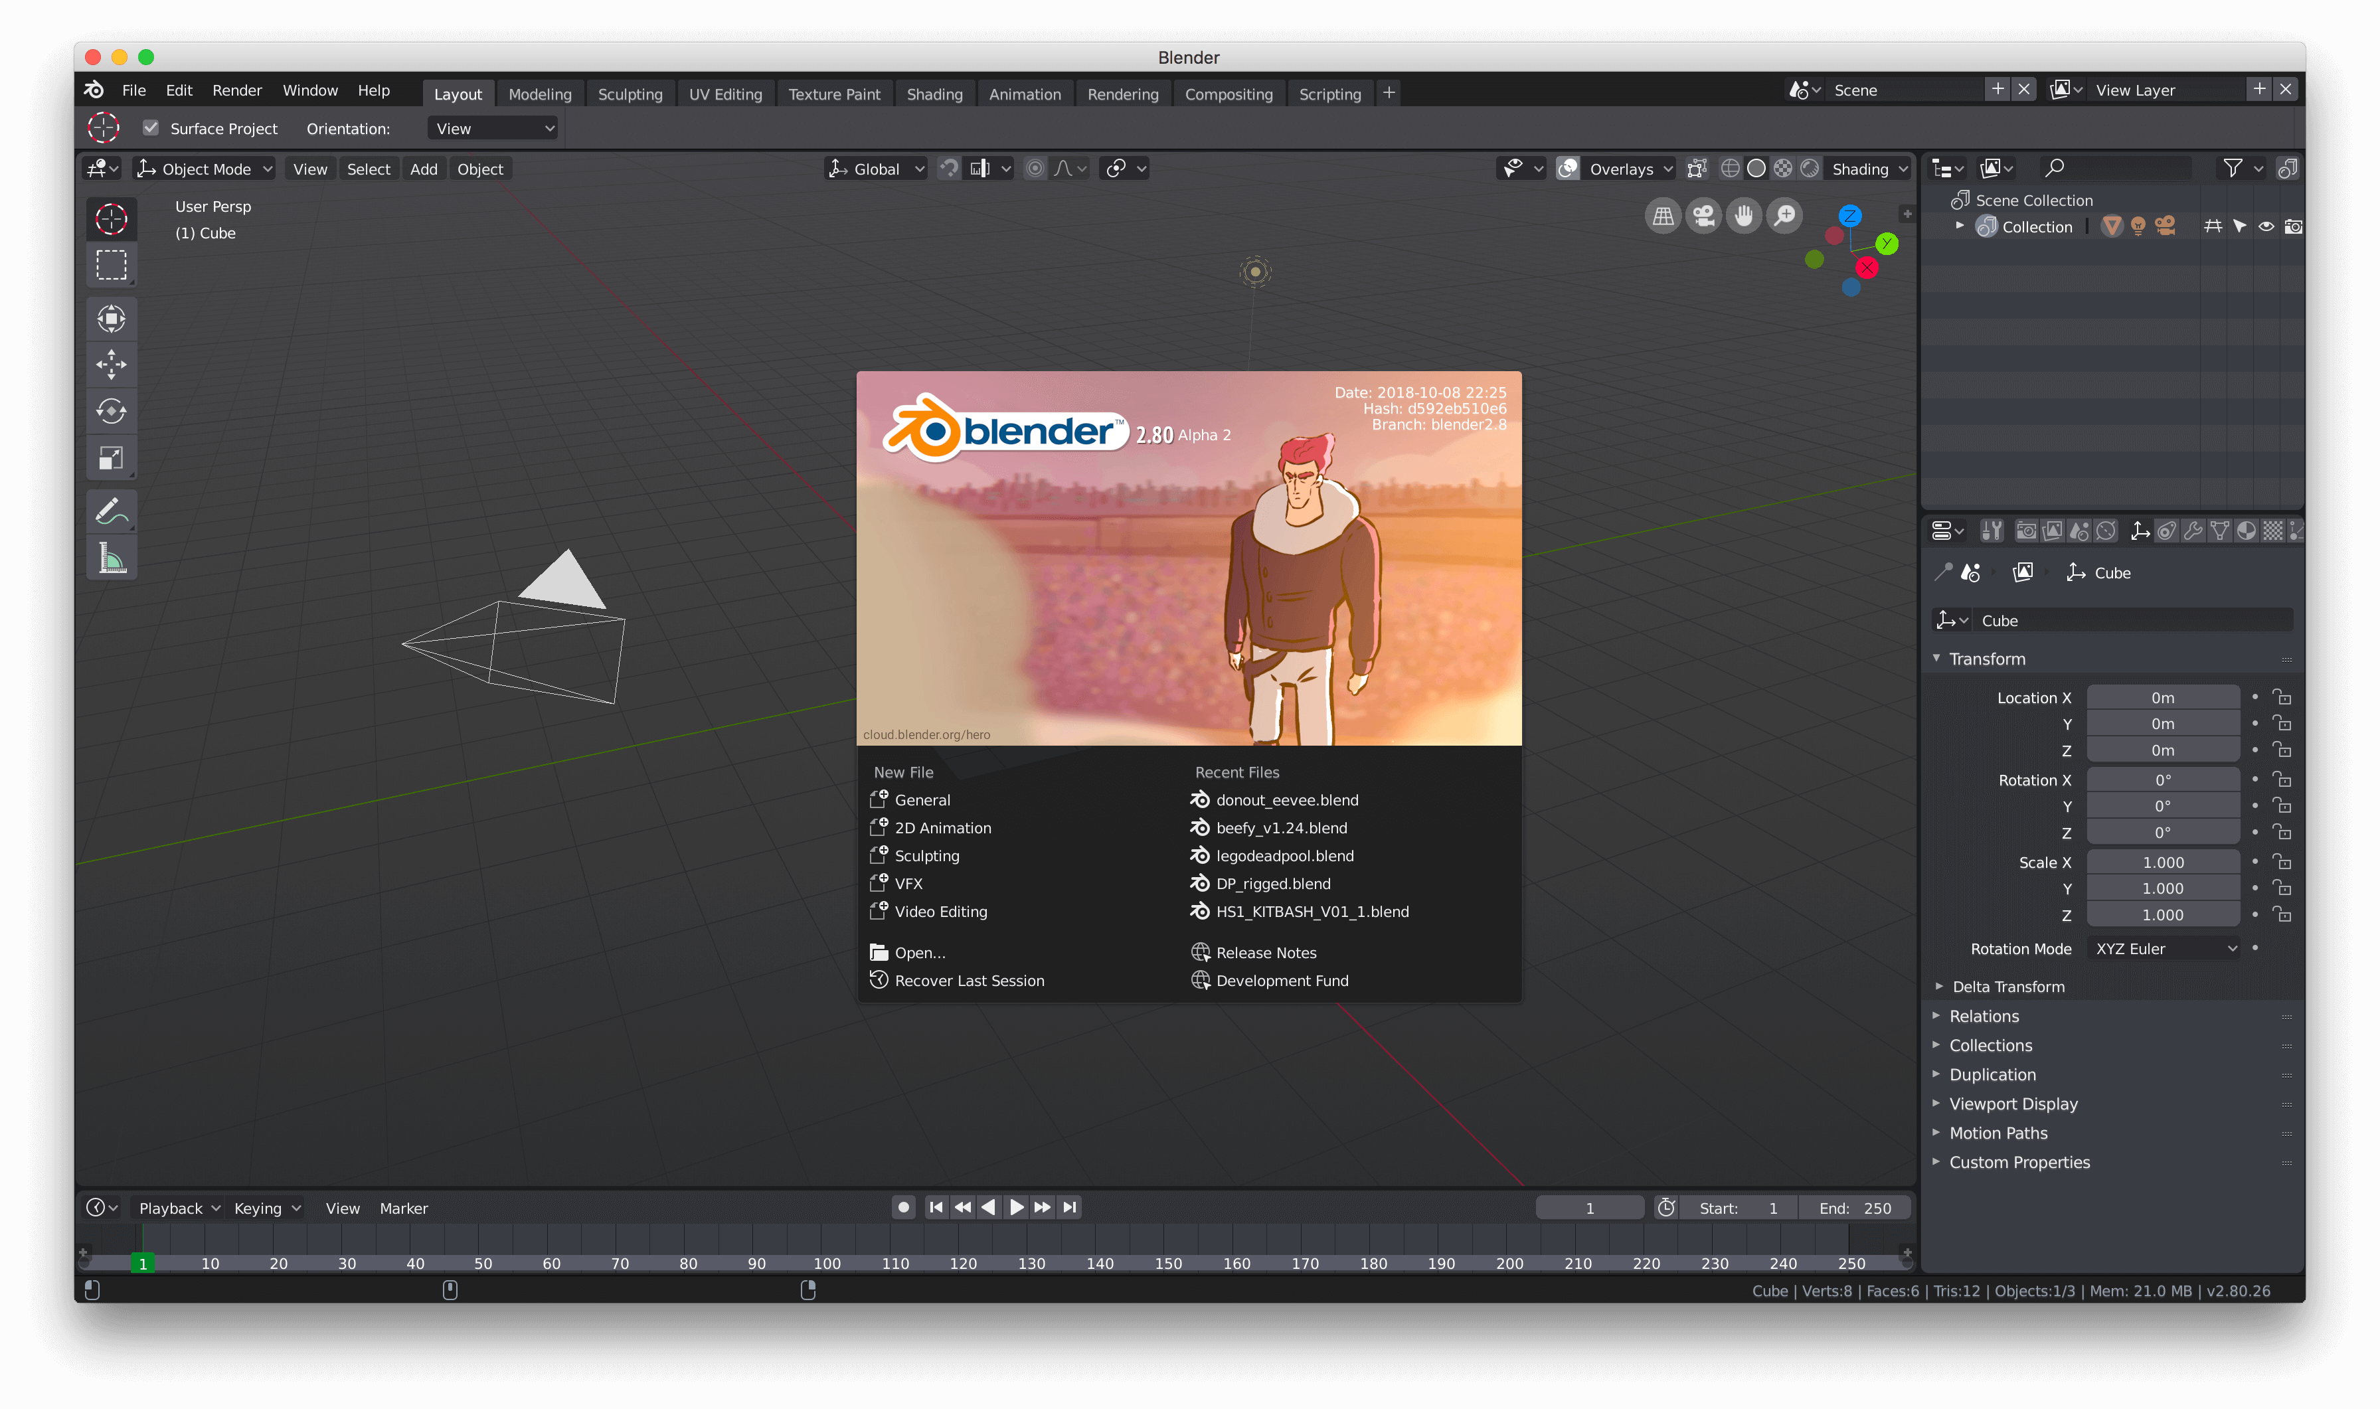Open the Rotation Mode XYZ Euler dropdown

2164,948
